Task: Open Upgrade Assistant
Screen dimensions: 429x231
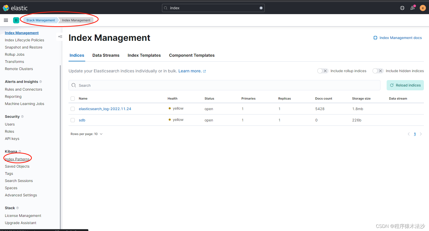Action: tap(21, 223)
